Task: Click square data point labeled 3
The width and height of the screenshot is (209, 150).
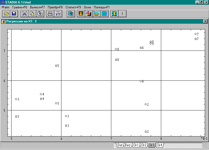Action: tap(16, 116)
